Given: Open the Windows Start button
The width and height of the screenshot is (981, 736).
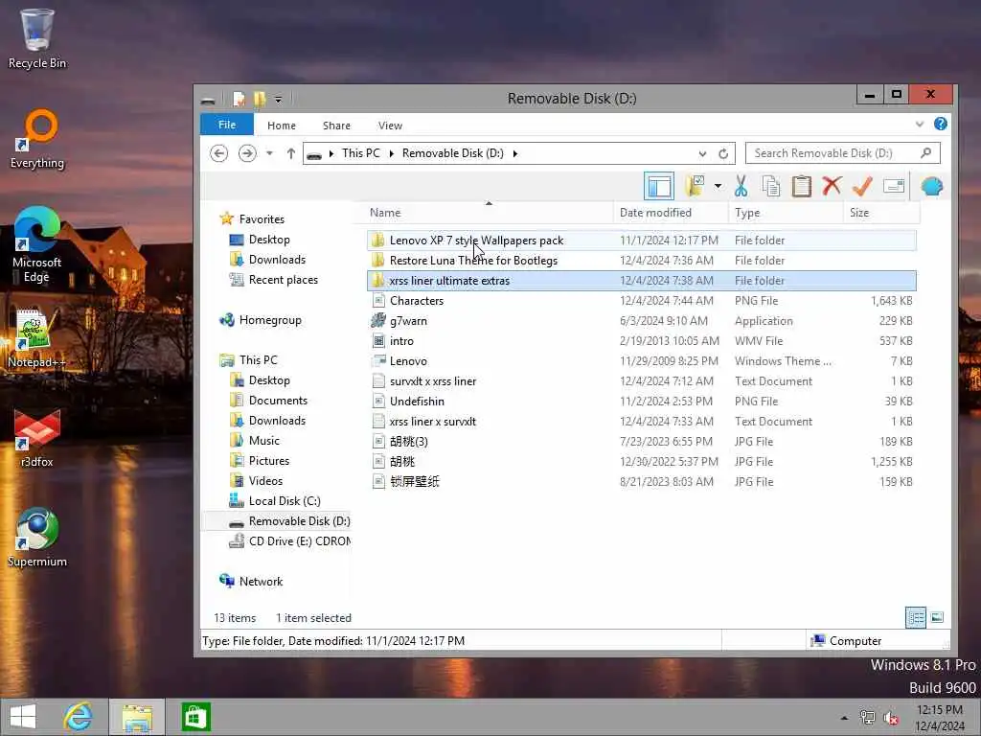Looking at the screenshot, I should tap(23, 717).
